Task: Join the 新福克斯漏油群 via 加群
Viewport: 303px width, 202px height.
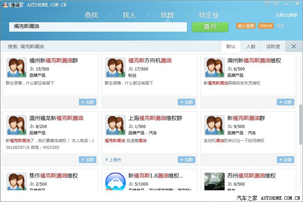Action: tap(285, 160)
